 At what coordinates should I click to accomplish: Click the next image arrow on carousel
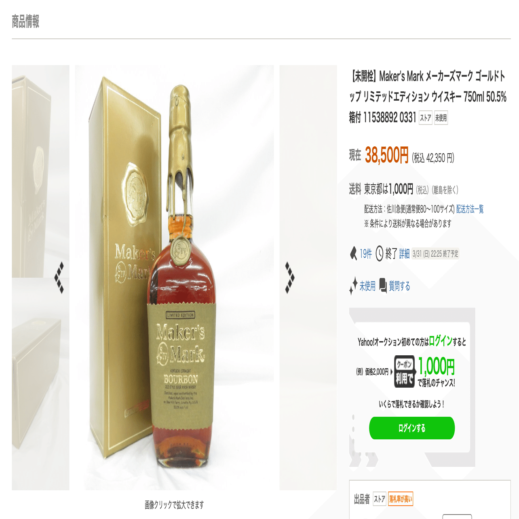[x=290, y=277]
